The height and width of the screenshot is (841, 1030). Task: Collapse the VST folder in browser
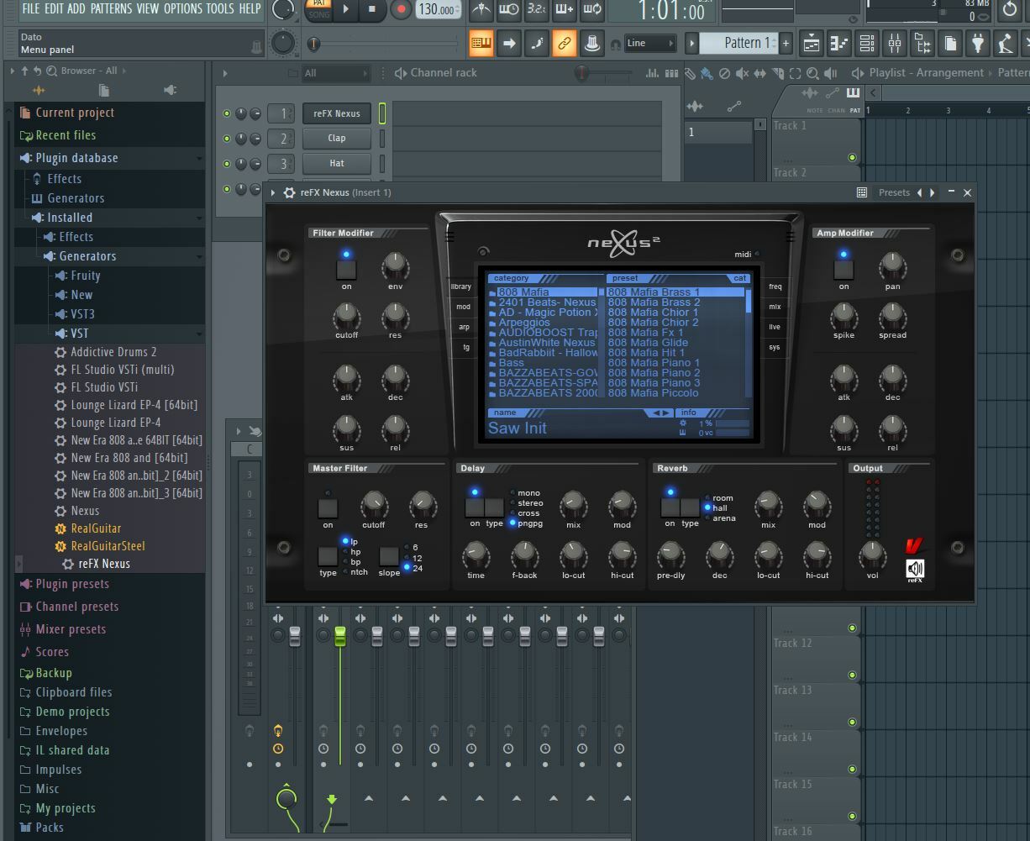tap(200, 334)
